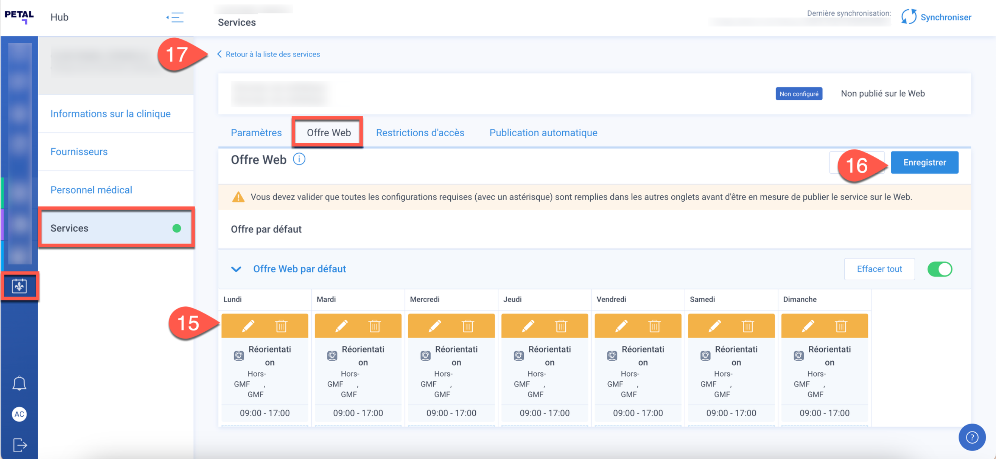The width and height of the screenshot is (996, 459).
Task: Delete the Samedi offer
Action: (x=748, y=326)
